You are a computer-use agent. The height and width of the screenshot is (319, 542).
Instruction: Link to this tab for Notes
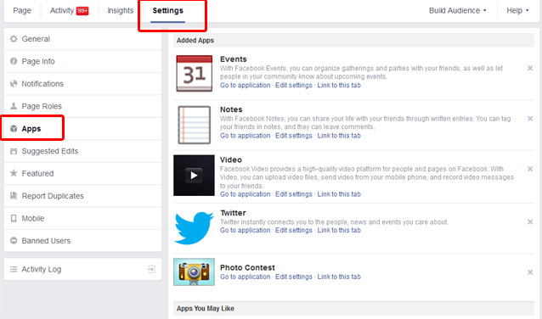pos(339,136)
